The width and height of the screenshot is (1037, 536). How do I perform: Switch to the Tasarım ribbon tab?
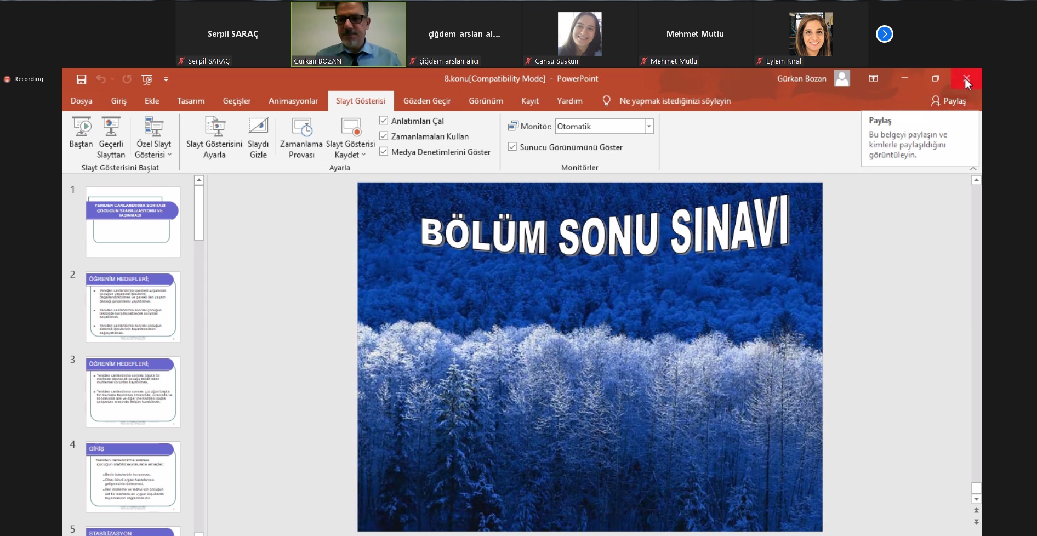(191, 101)
